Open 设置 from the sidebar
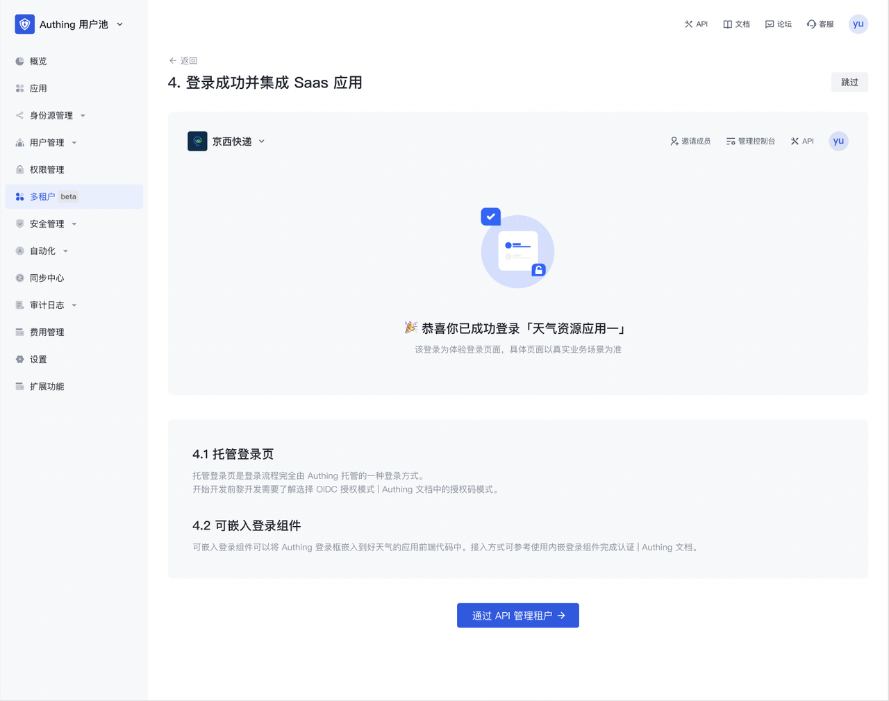 click(x=38, y=360)
